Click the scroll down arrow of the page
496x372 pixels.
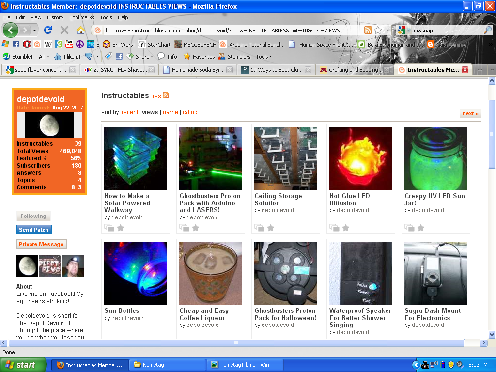[x=492, y=334]
